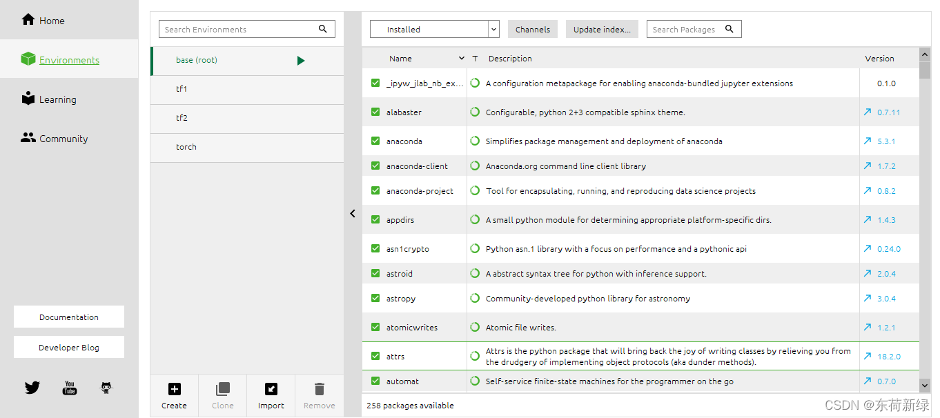This screenshot has width=940, height=418.
Task: Click the anaconda-client upgrade arrow icon
Action: click(868, 166)
